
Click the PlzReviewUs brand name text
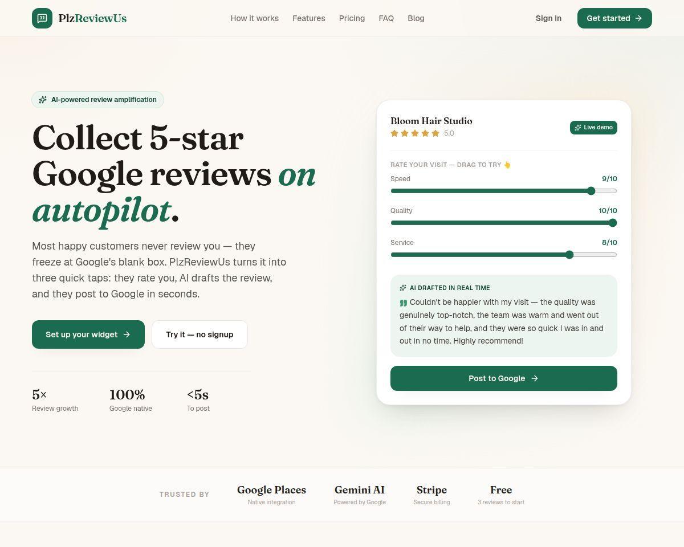click(92, 18)
